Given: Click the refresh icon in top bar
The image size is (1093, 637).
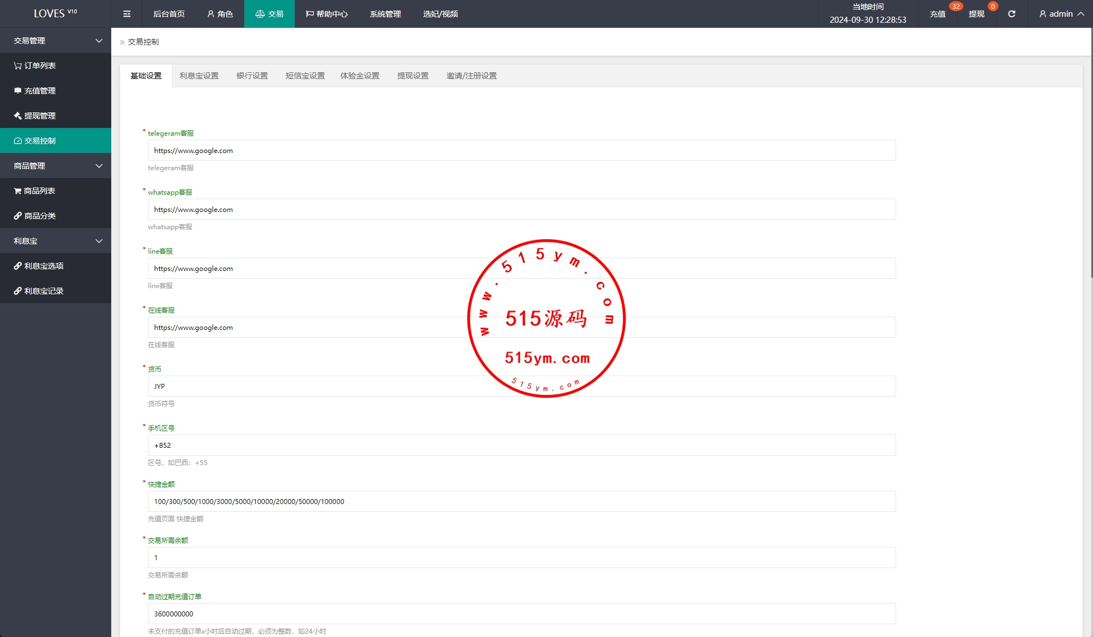Looking at the screenshot, I should tap(1011, 14).
